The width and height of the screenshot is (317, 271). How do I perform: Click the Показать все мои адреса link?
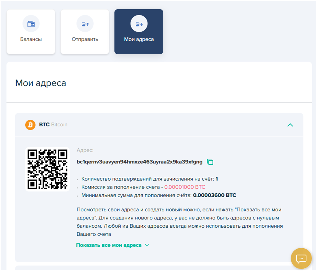click(x=109, y=245)
